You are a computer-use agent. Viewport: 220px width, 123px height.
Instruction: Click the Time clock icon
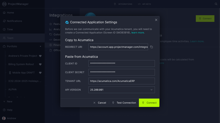click(4, 30)
